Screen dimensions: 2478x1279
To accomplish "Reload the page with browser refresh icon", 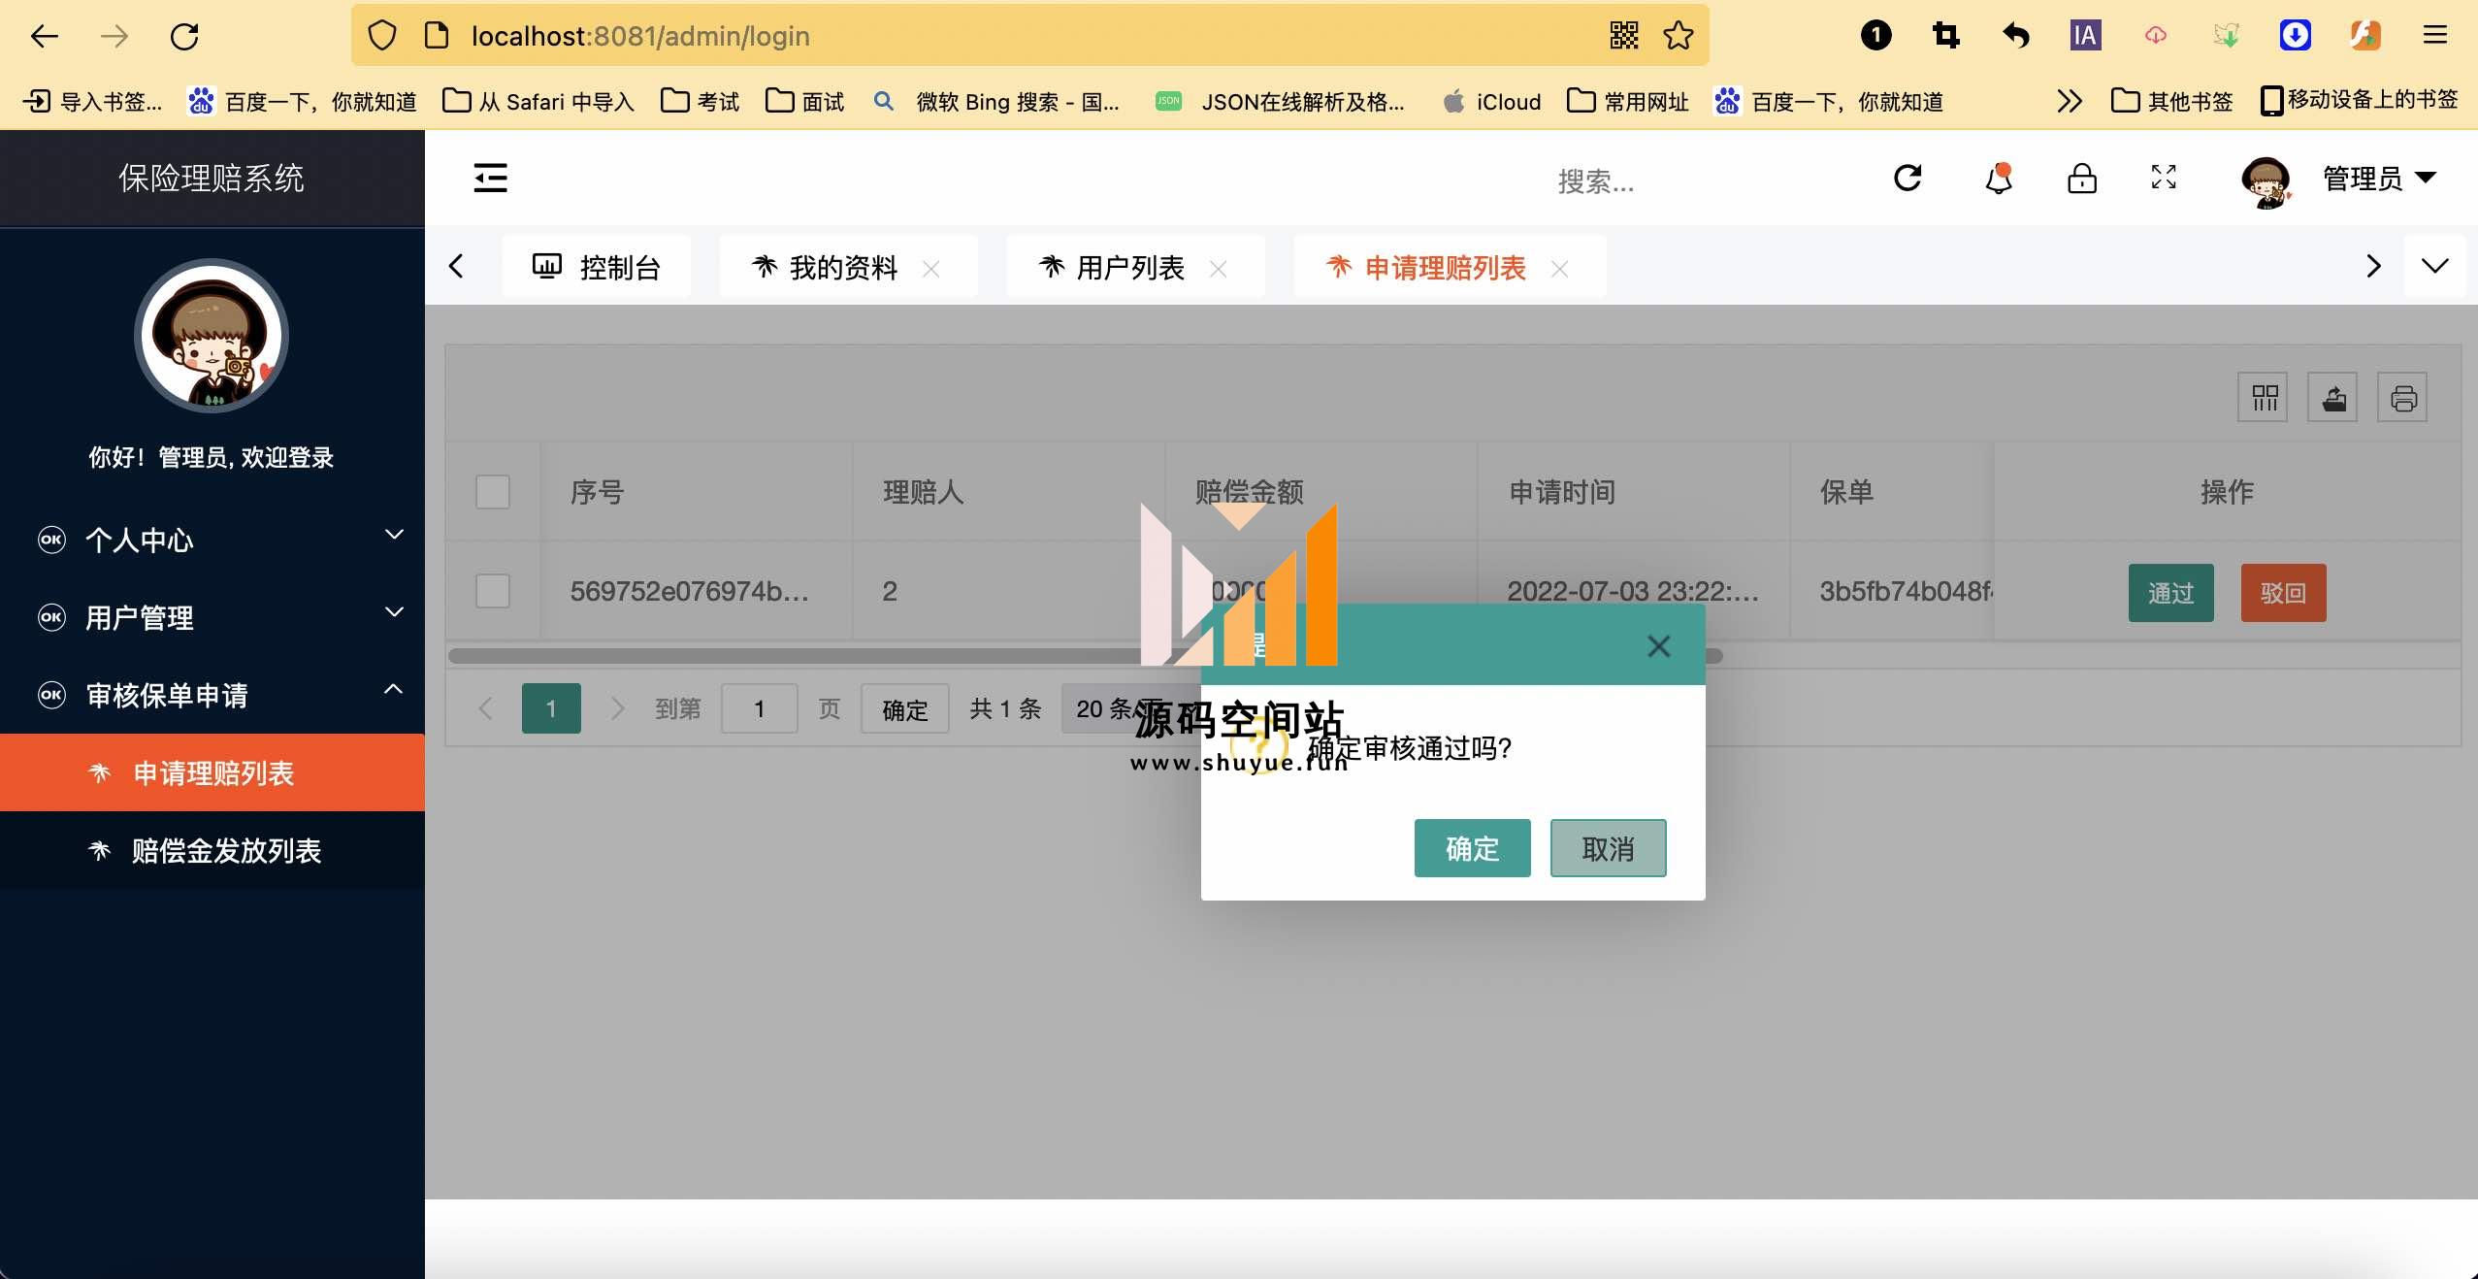I will (184, 37).
